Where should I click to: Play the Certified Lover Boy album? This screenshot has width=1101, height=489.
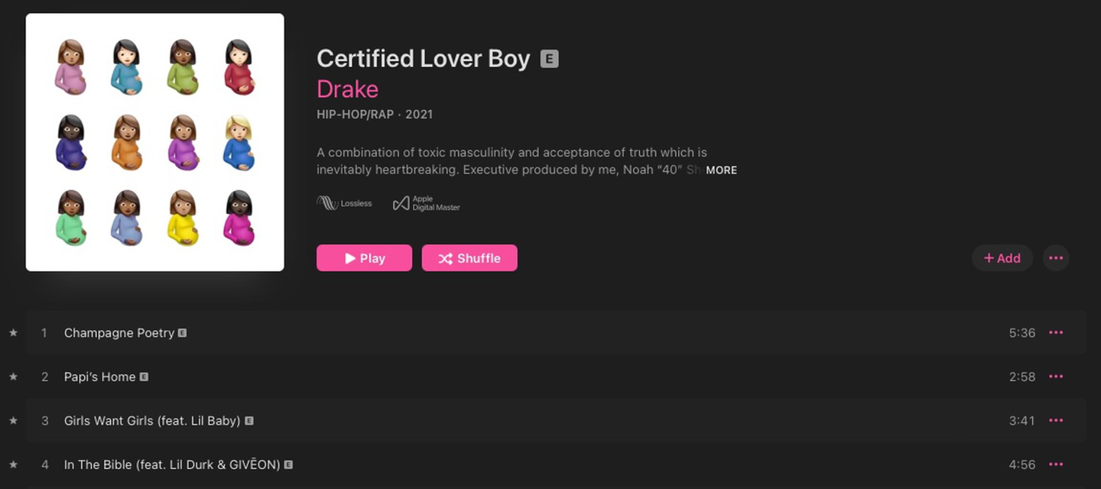click(x=364, y=258)
